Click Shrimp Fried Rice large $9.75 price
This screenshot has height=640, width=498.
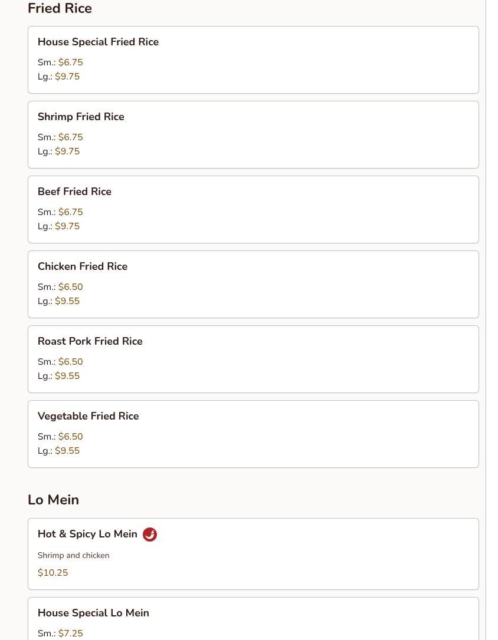(67, 151)
